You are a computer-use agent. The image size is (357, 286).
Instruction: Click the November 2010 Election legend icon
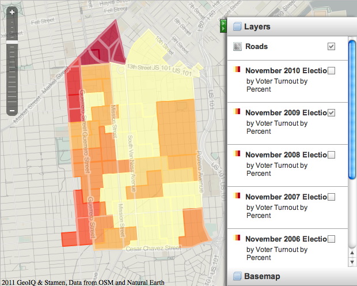pos(237,70)
